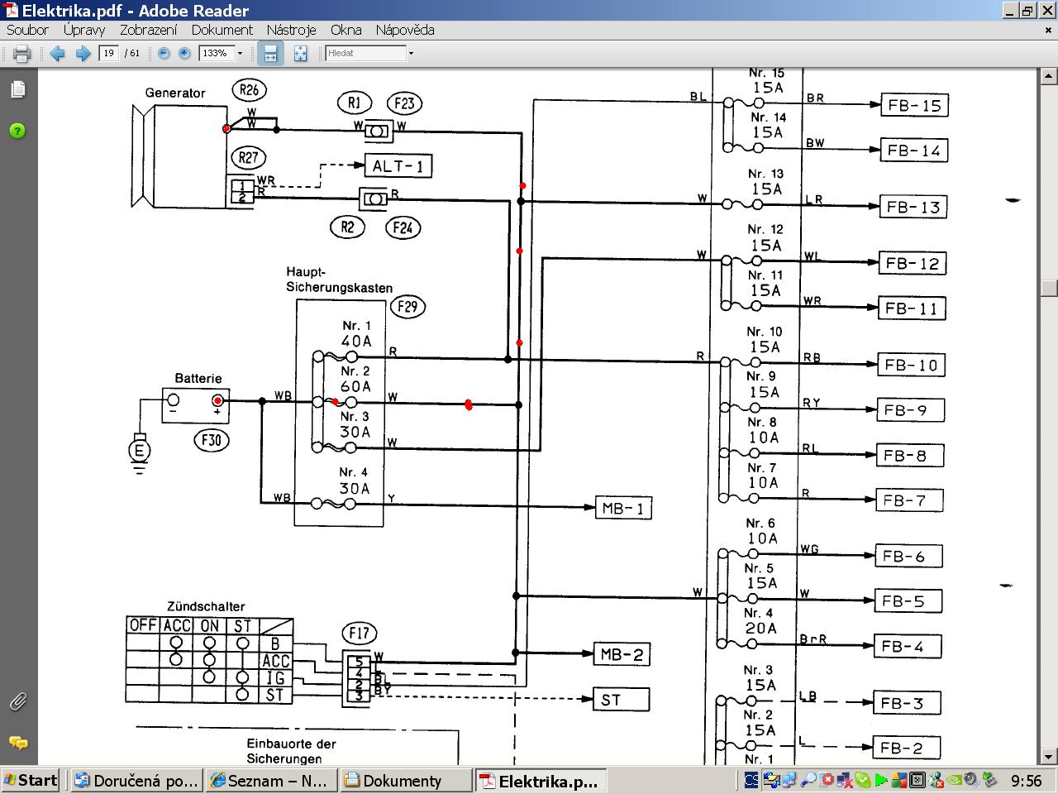Click the FB-12 box in diagram
The width and height of the screenshot is (1058, 794).
click(912, 264)
